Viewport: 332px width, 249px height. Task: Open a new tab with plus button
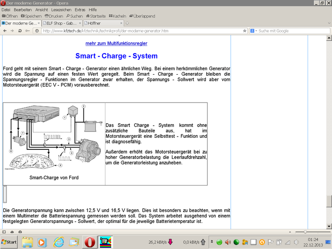coord(127,23)
